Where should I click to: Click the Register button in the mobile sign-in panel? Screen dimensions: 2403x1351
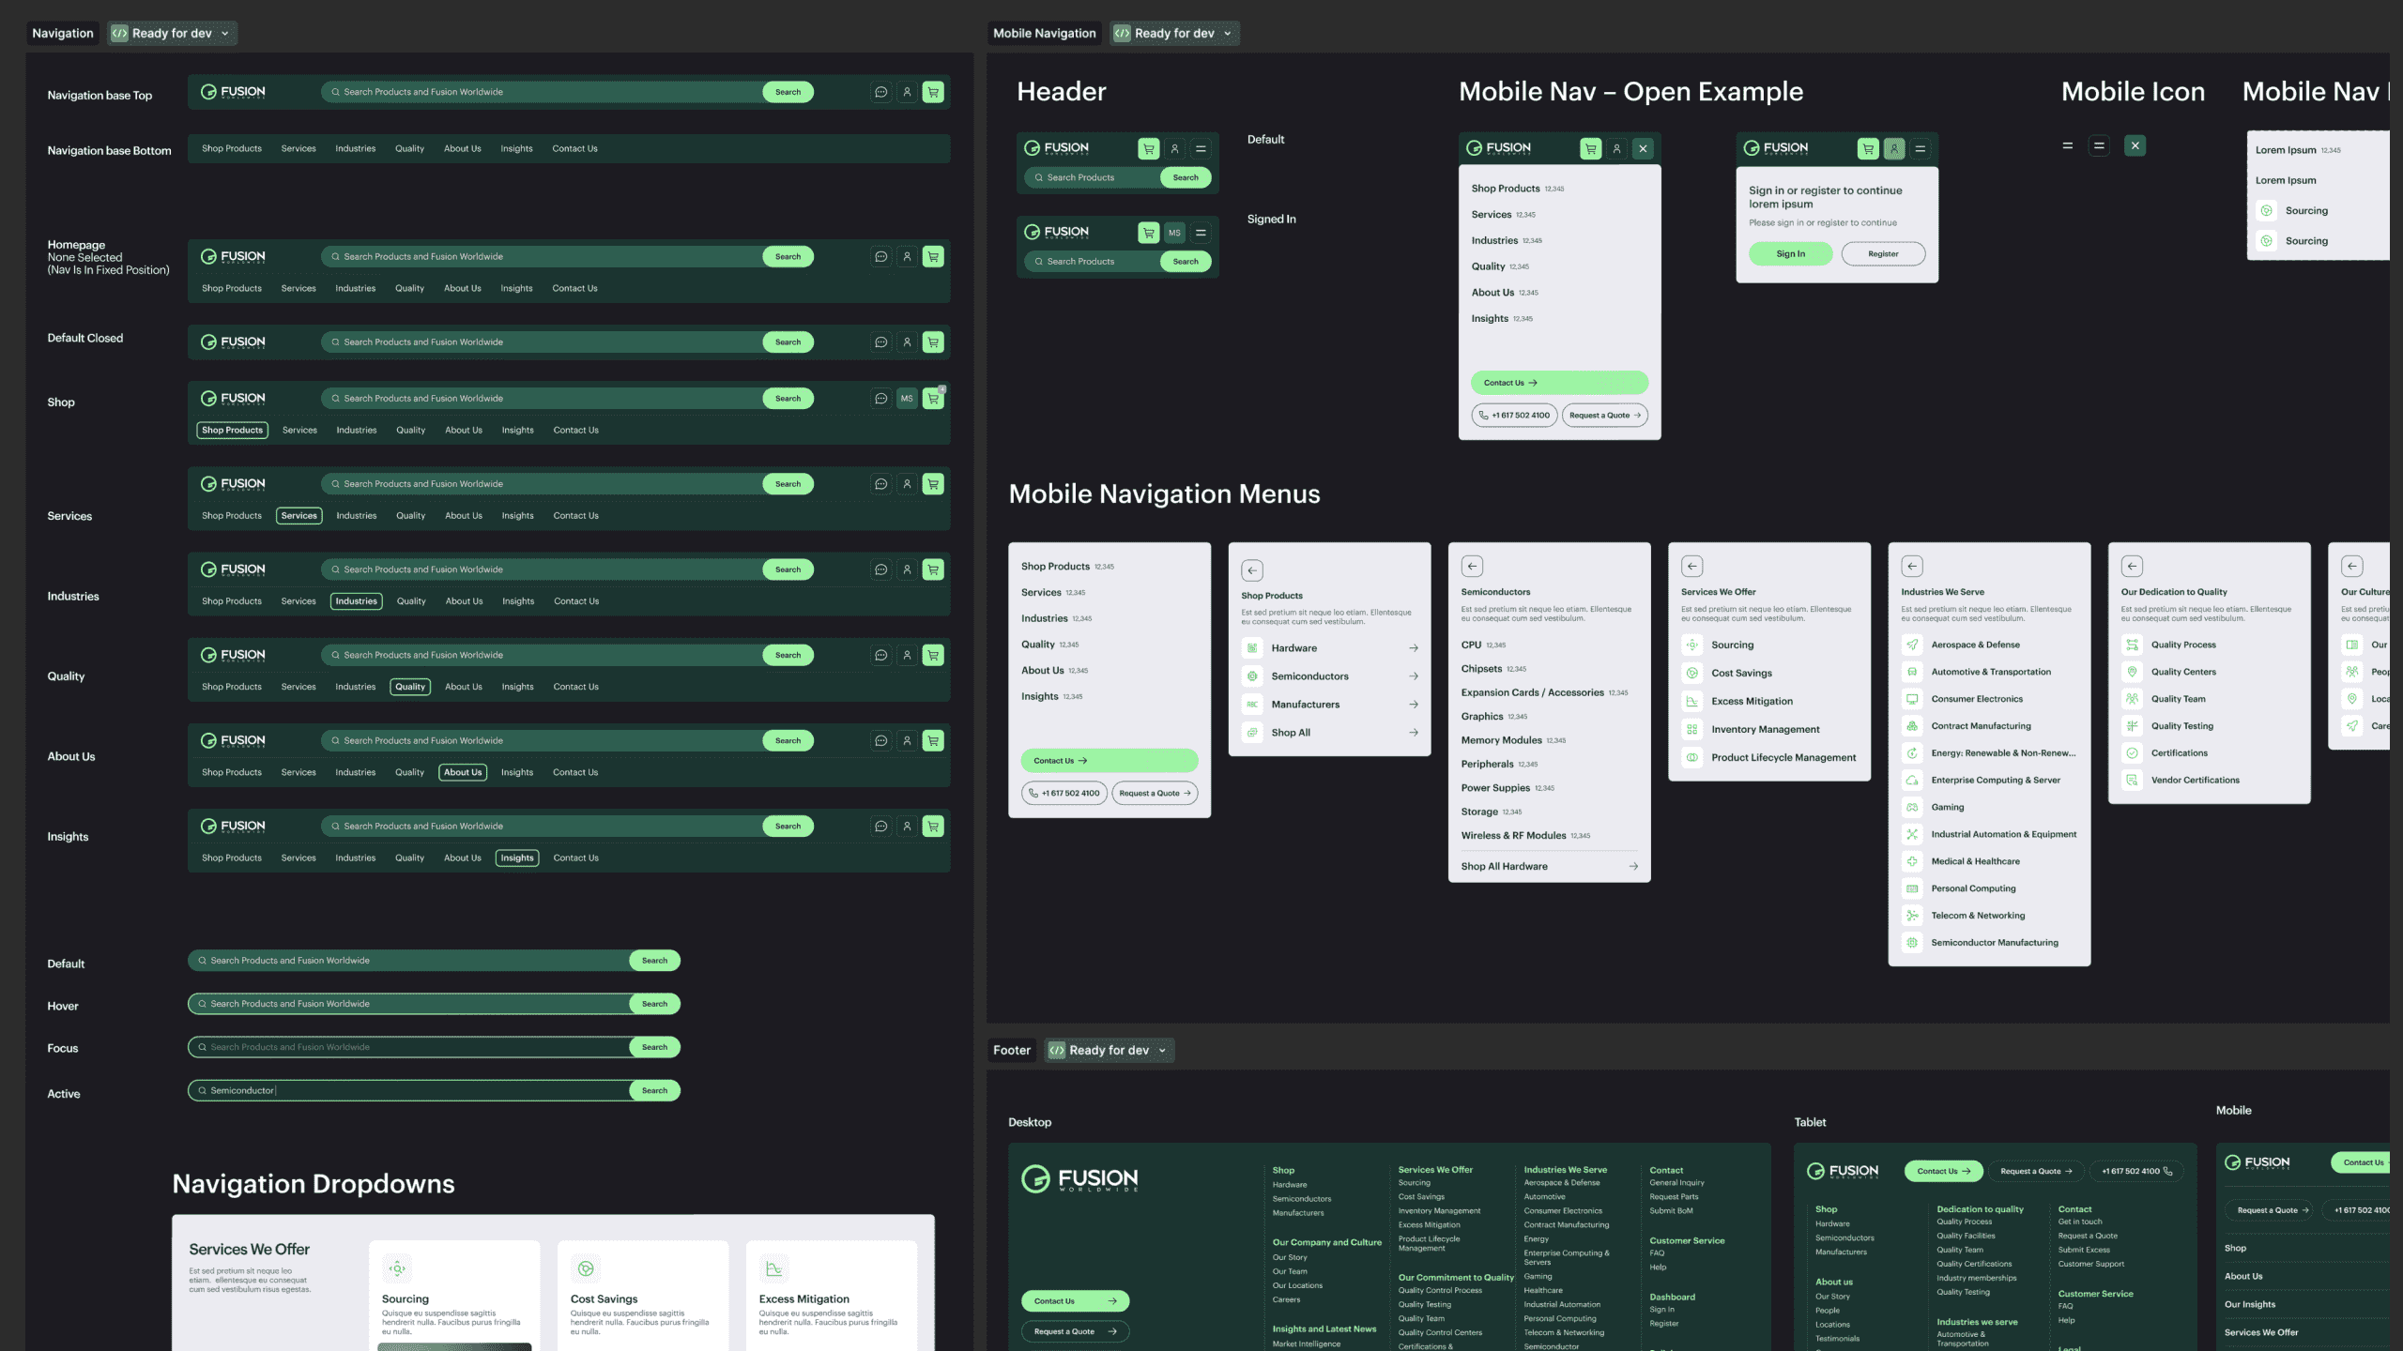[x=1882, y=253]
